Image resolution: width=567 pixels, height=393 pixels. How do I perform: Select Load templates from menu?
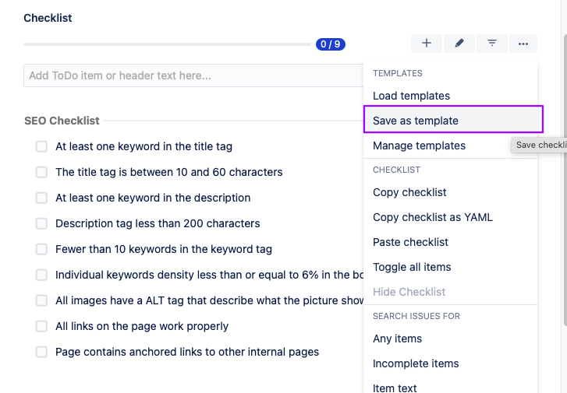(x=411, y=96)
